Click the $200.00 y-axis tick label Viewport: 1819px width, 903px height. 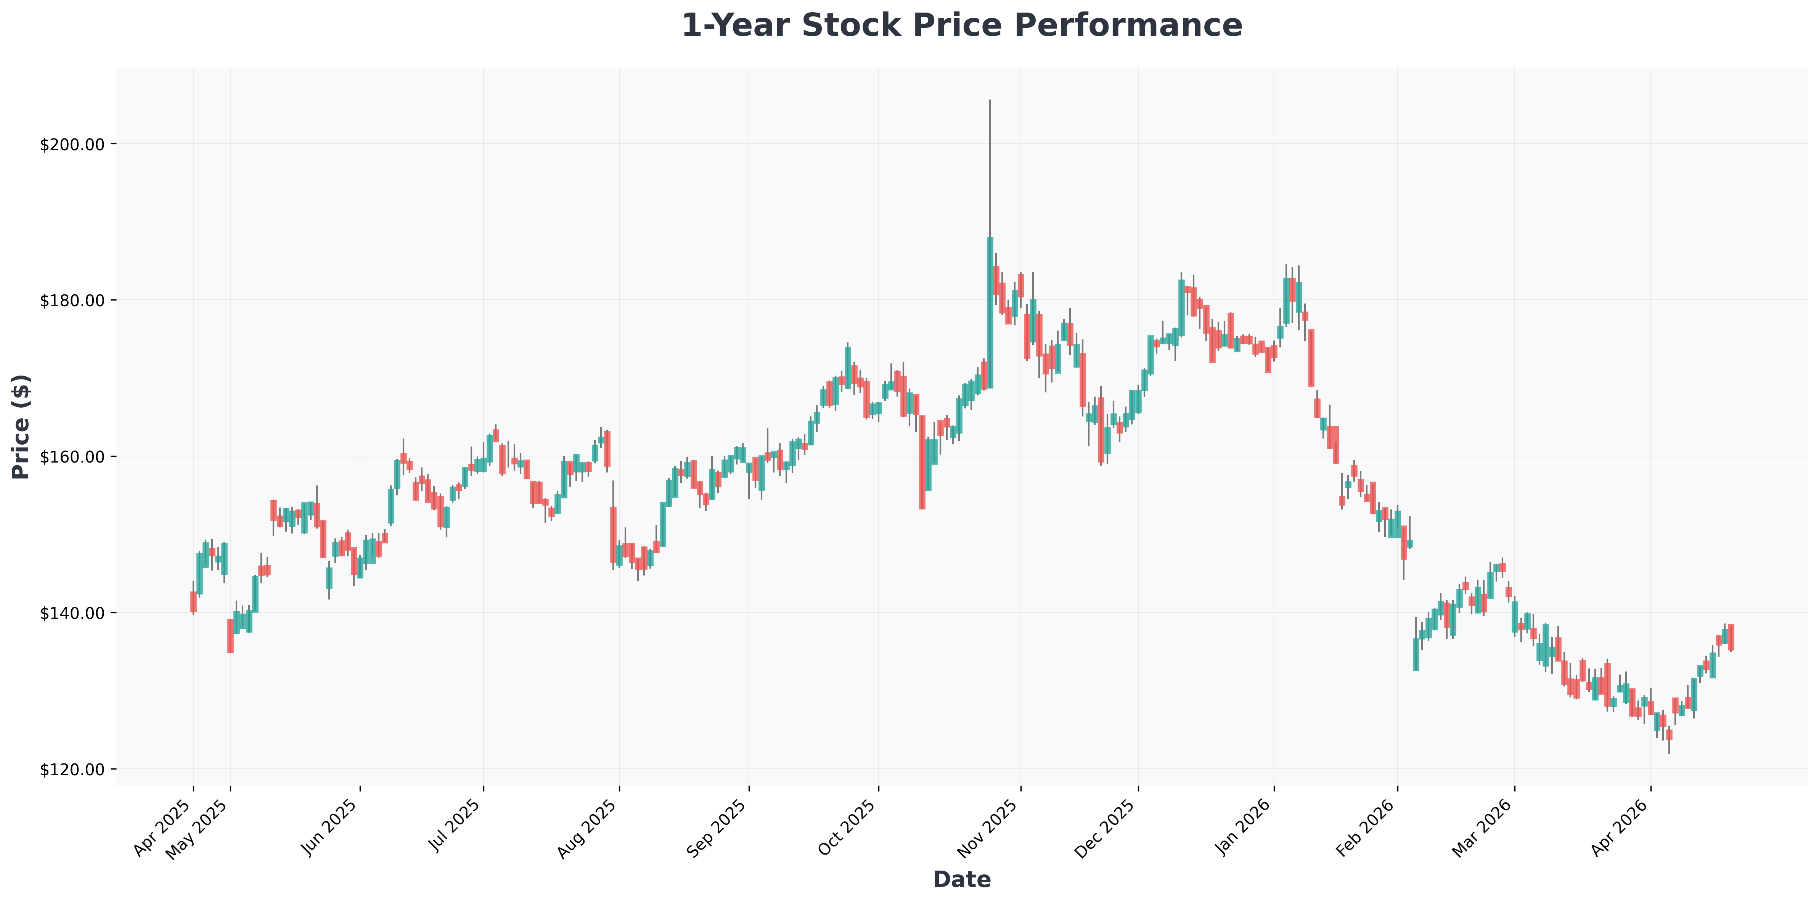pos(73,144)
